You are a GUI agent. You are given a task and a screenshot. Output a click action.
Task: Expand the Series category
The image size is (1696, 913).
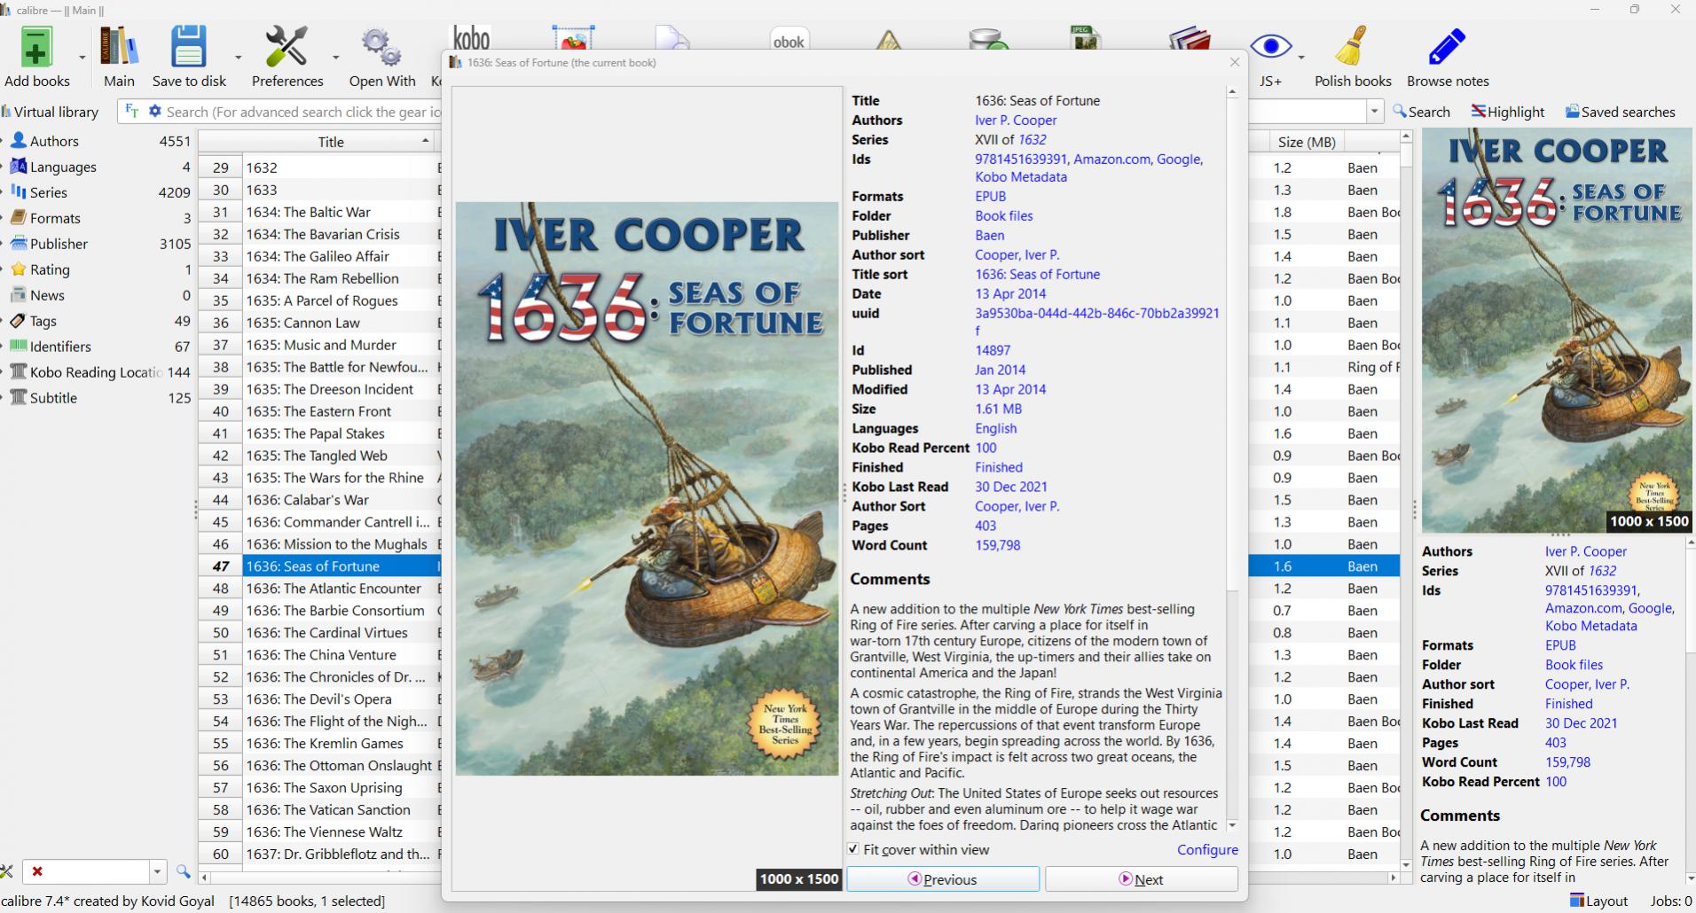tap(4, 192)
